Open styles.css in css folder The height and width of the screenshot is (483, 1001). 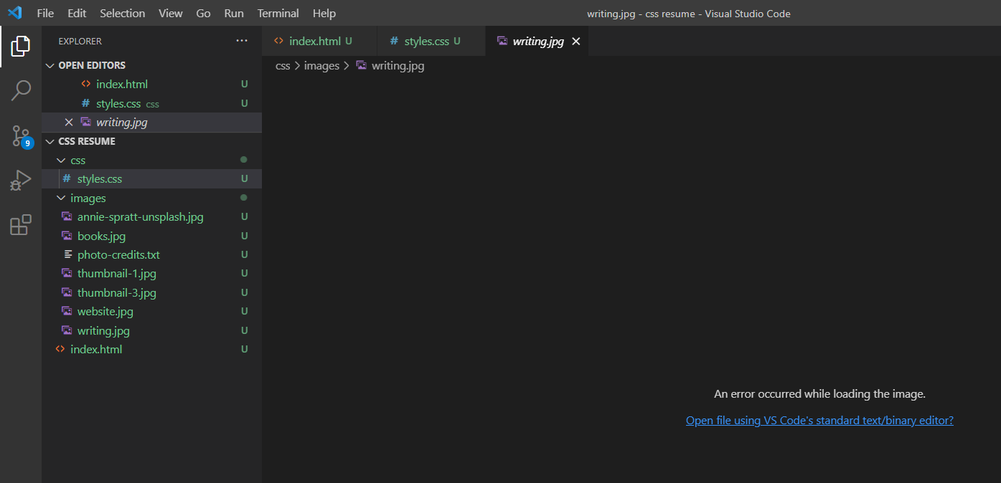pos(151,179)
